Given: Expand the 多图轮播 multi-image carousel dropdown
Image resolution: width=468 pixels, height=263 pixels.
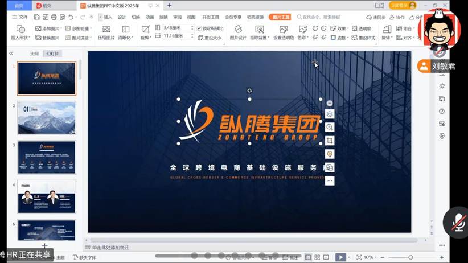Looking at the screenshot, I should (x=91, y=28).
